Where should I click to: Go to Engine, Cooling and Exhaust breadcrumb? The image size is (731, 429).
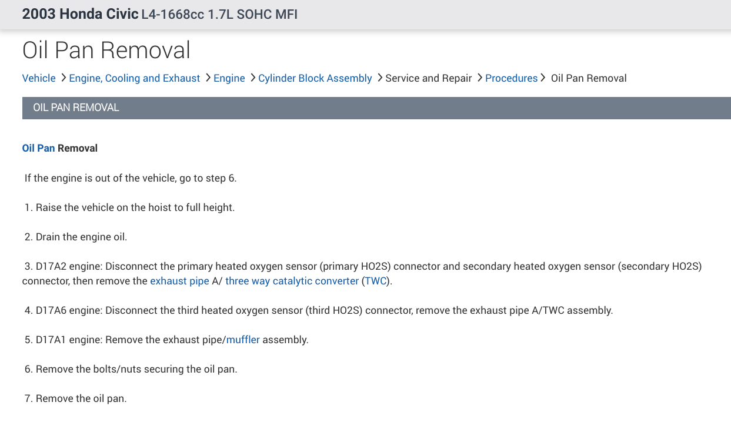(x=134, y=78)
